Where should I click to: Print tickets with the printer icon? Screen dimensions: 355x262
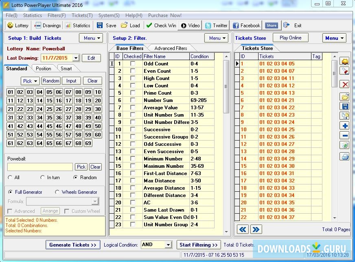[x=344, y=156]
